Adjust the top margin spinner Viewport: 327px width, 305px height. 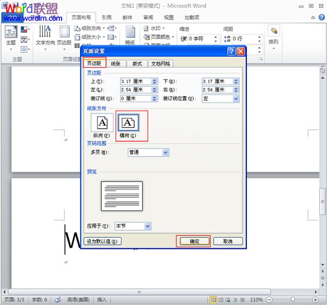coord(154,81)
